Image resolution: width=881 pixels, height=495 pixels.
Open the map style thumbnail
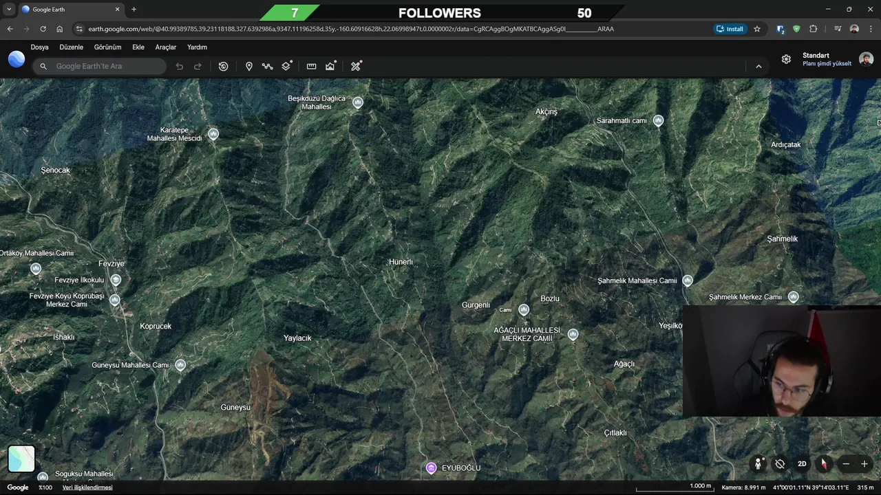[x=21, y=459]
